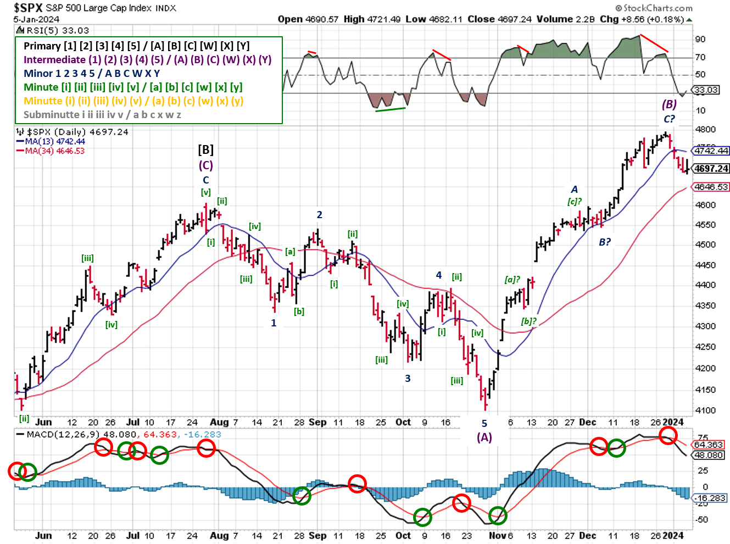This screenshot has height=544, width=730.
Task: Click the 33.03 RSI value tag on right axis
Action: coord(706,90)
